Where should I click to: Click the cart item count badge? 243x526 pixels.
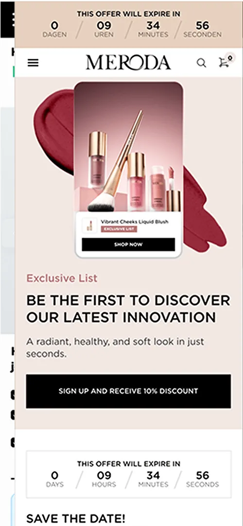tap(230, 57)
